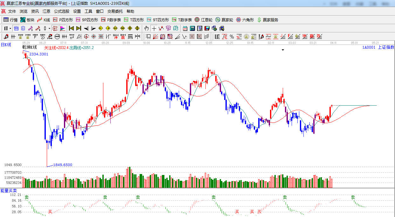Click the 能量买卖 indicator label
The width and height of the screenshot is (395, 217).
[x=9, y=191]
